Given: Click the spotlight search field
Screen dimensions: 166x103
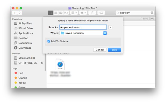Looking at the screenshot, I should [135, 13].
